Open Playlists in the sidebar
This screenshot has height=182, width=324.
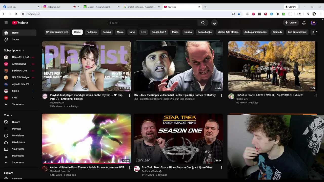[x=19, y=129]
